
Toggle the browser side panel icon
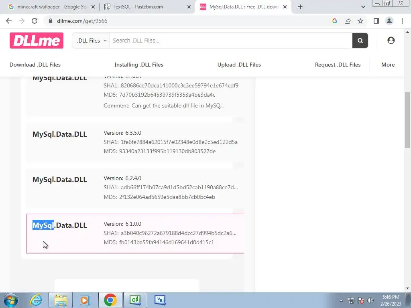tap(376, 21)
